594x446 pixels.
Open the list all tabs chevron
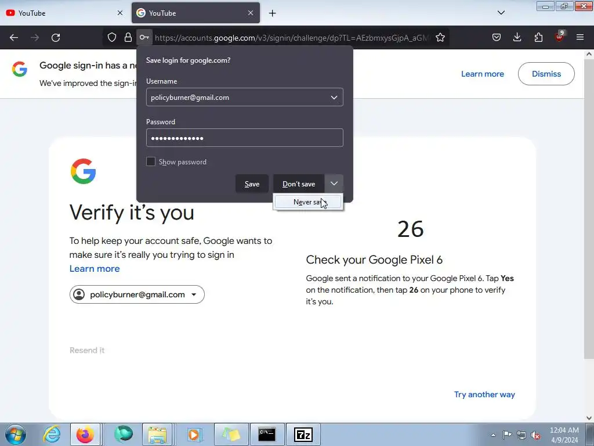click(x=501, y=13)
